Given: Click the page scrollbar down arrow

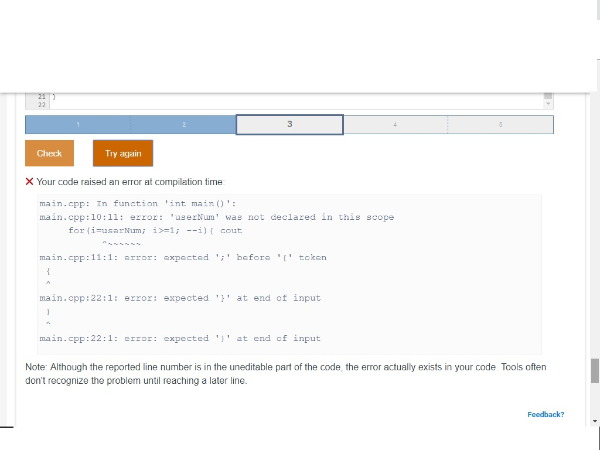Looking at the screenshot, I should pyautogui.click(x=595, y=421).
